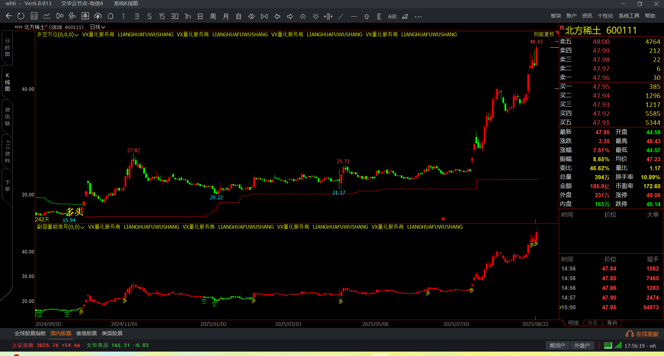Click the expand K-line width icon

tap(252, 16)
